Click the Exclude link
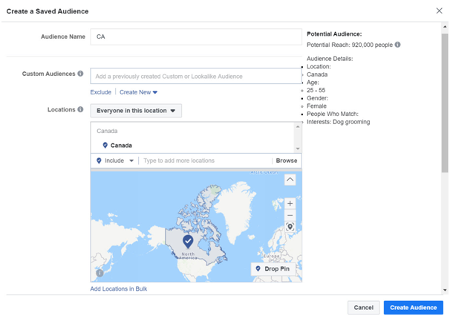450x319 pixels. (x=100, y=92)
